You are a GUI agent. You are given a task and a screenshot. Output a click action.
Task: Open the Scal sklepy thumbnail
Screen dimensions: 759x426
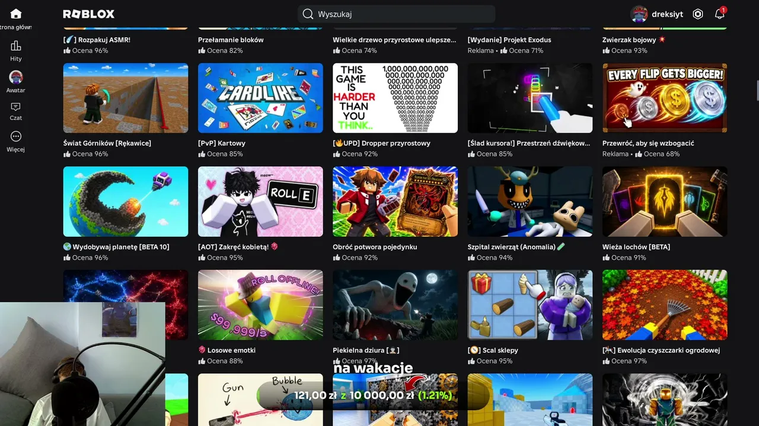click(530, 305)
